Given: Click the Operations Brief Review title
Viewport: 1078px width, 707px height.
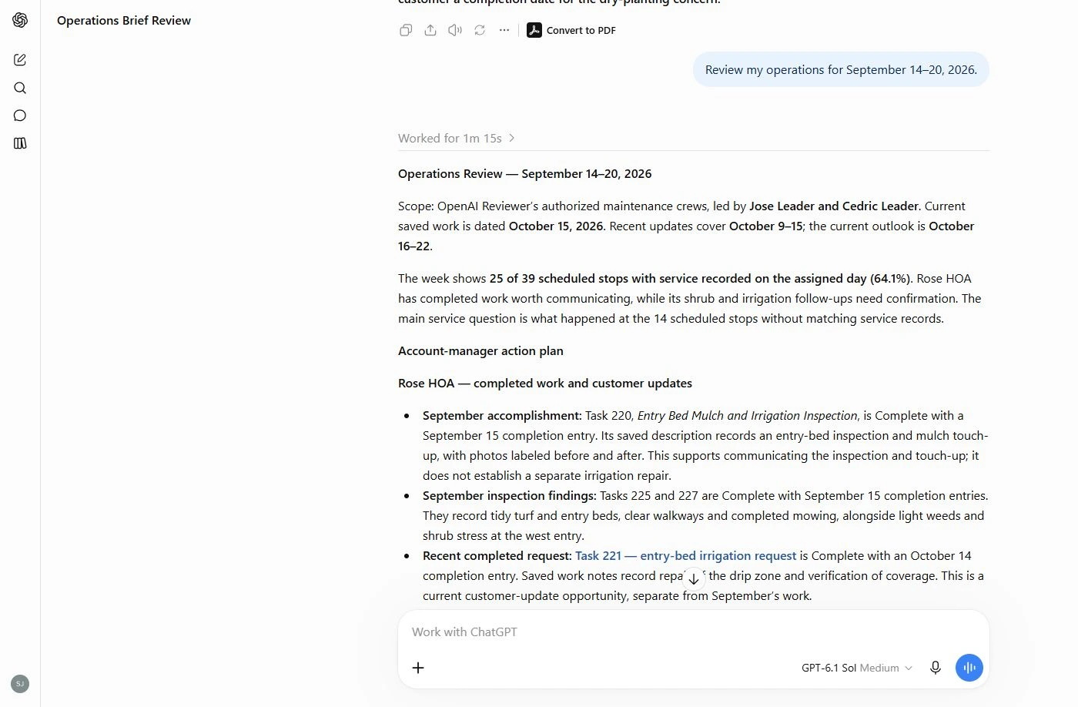Looking at the screenshot, I should pos(124,20).
